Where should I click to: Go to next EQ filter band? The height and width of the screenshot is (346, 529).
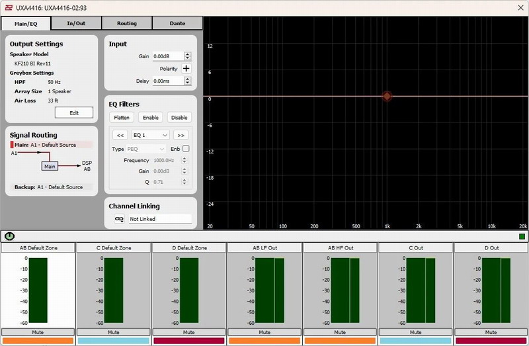tap(181, 135)
